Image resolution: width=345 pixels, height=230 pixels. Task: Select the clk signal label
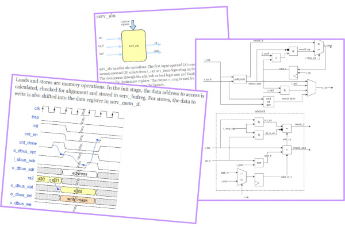(37, 108)
